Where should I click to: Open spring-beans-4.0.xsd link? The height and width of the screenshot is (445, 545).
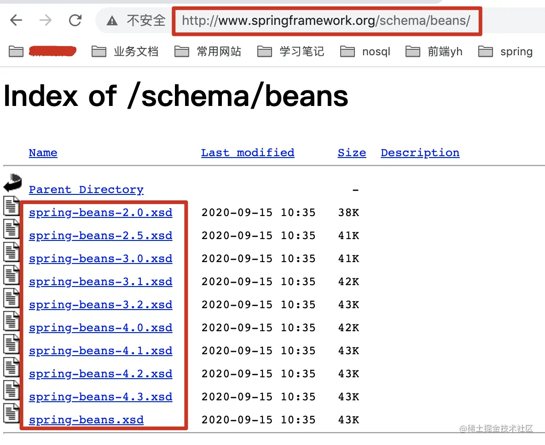[x=100, y=328]
